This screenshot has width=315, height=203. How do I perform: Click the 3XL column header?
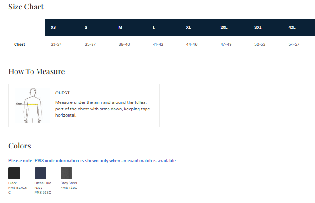click(x=258, y=27)
